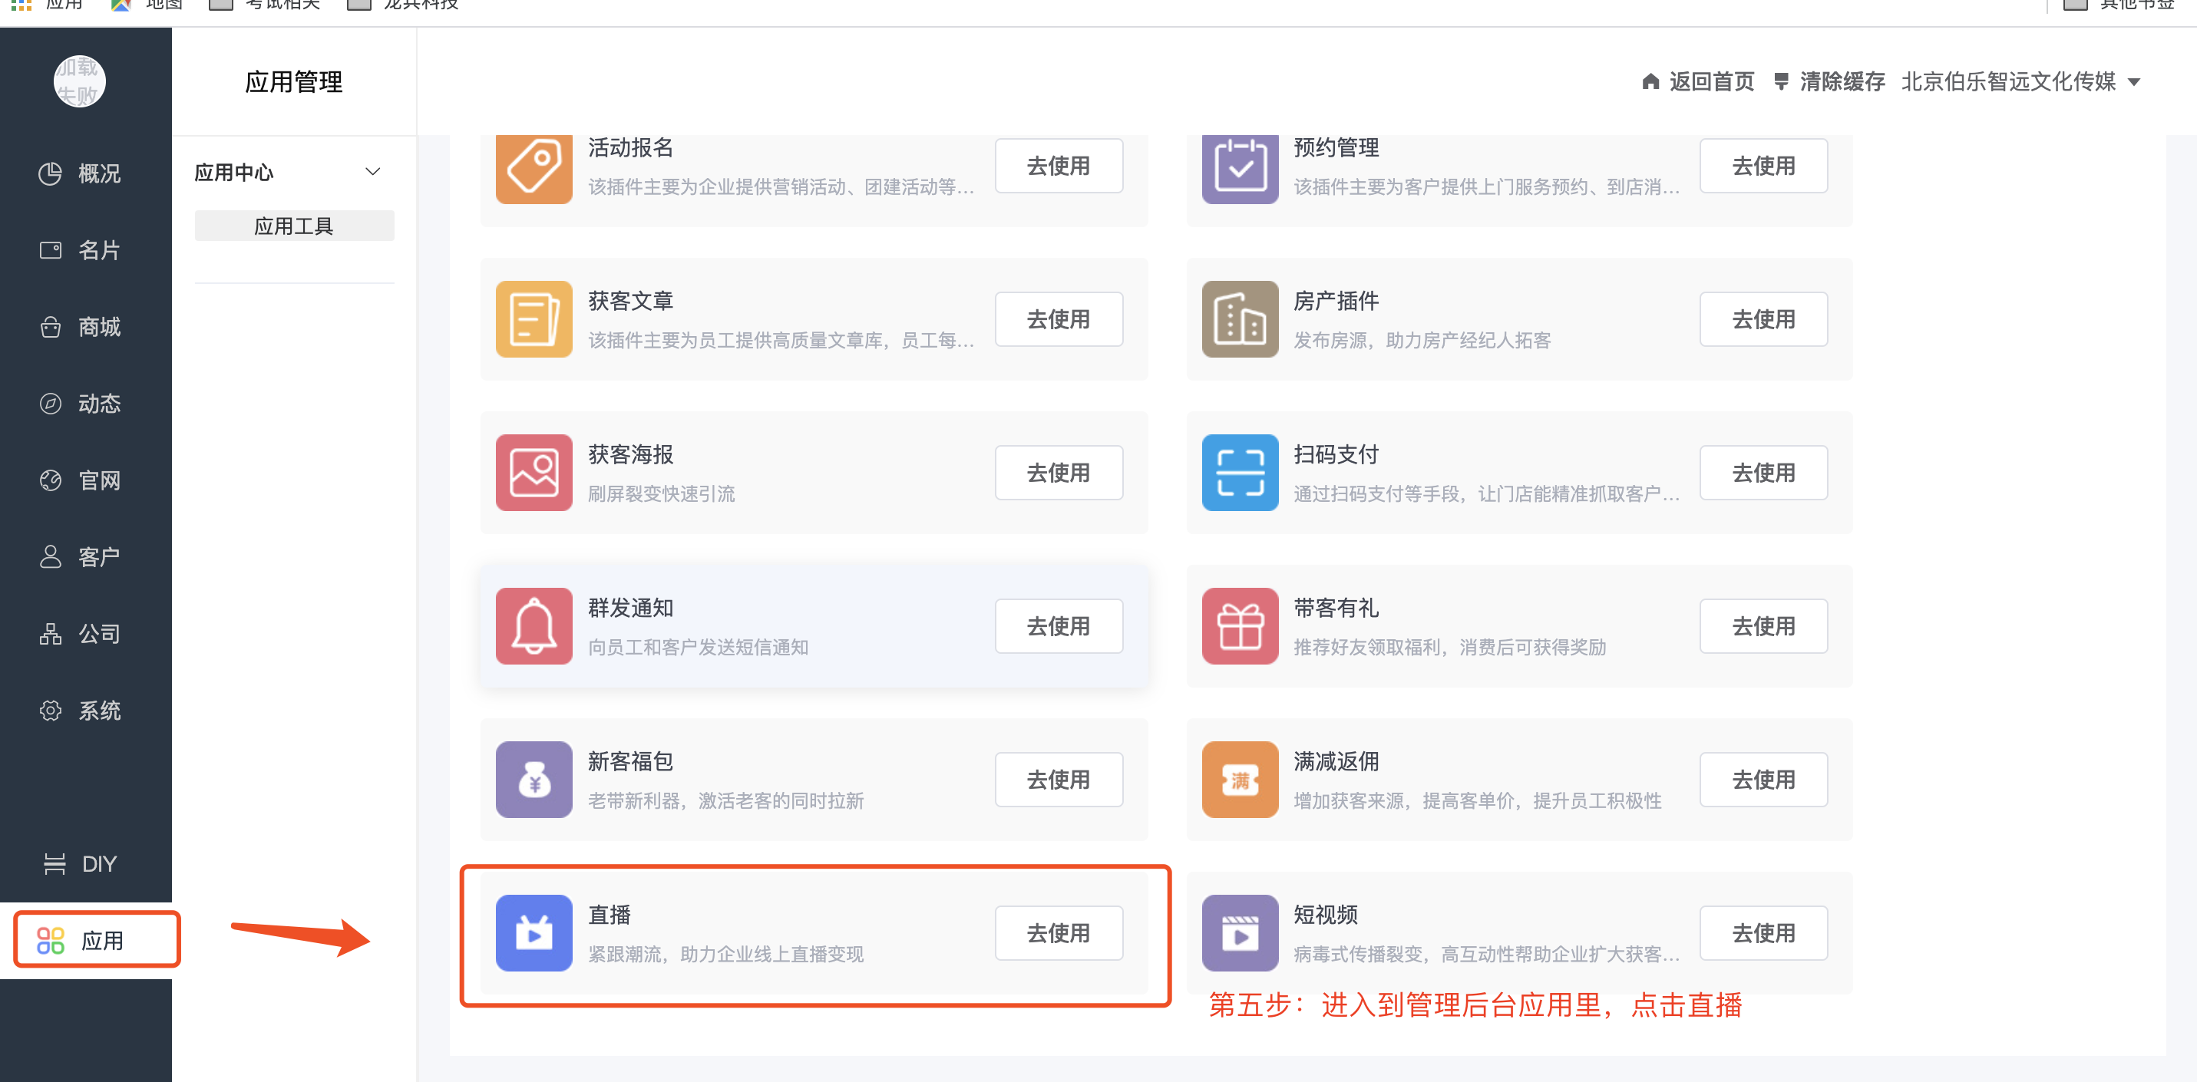Click 去使用 for 新客福包
Image resolution: width=2197 pixels, height=1082 pixels.
(x=1059, y=780)
